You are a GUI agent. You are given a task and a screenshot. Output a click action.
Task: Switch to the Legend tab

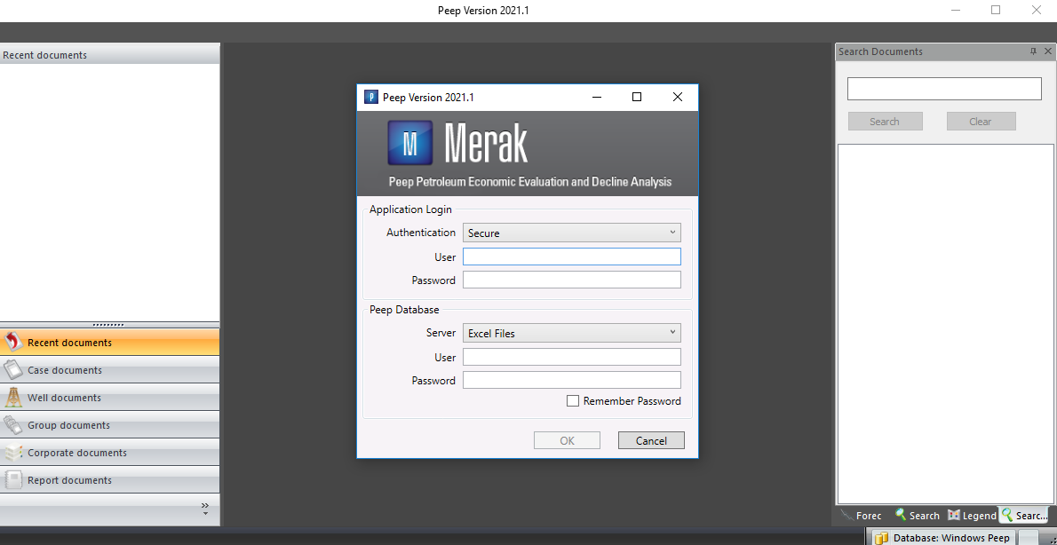point(972,516)
